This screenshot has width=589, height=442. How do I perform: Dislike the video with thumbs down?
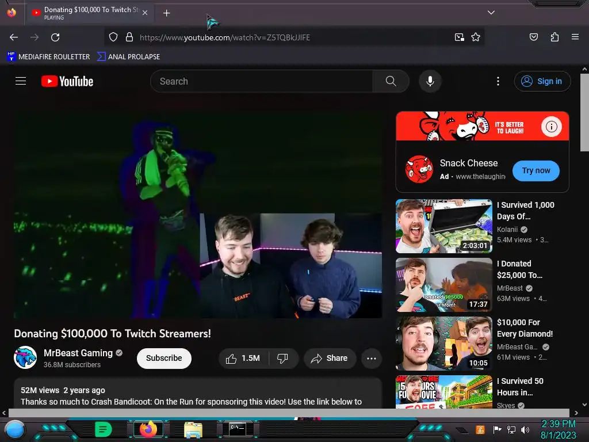(x=283, y=359)
